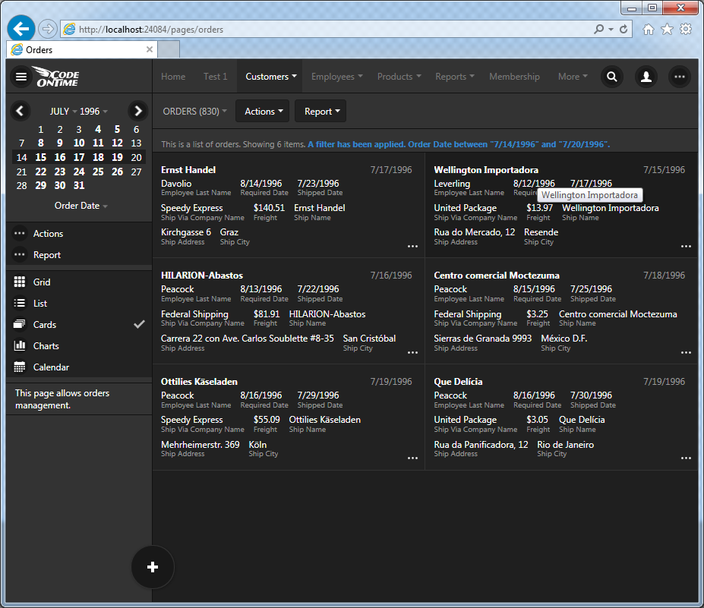The height and width of the screenshot is (608, 704).
Task: Open address bar search dropdown arrow
Action: [x=611, y=29]
